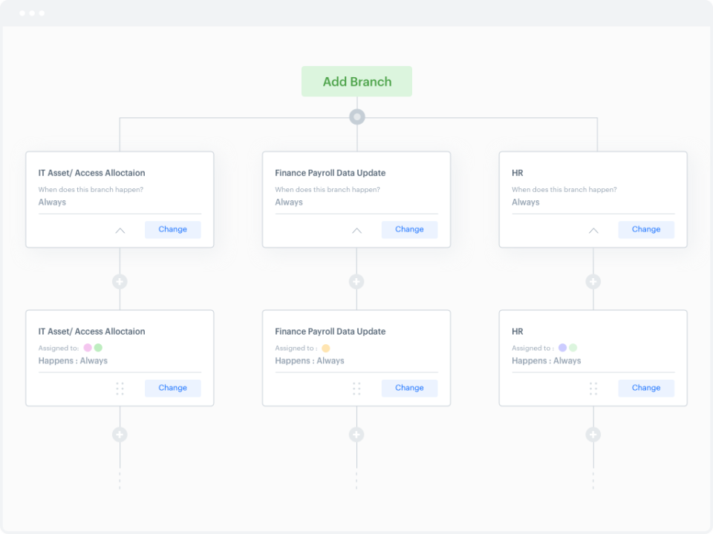Collapse the IT Asset/ Access Alloctaion branch card
Viewport: 713px width, 534px height.
pos(120,230)
